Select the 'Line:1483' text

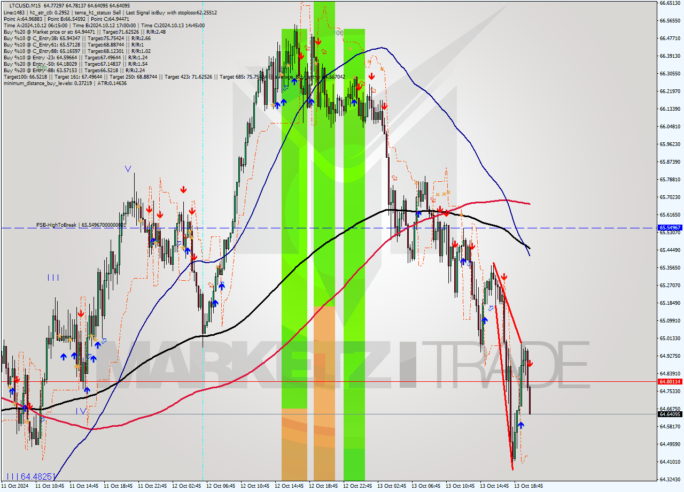click(13, 12)
